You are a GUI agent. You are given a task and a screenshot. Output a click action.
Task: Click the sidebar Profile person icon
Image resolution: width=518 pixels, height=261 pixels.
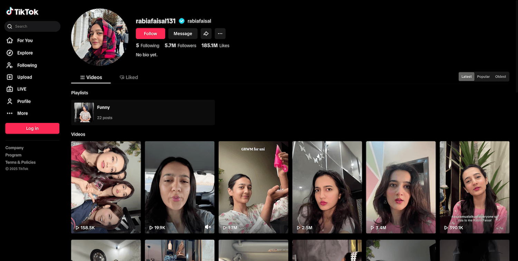point(10,101)
